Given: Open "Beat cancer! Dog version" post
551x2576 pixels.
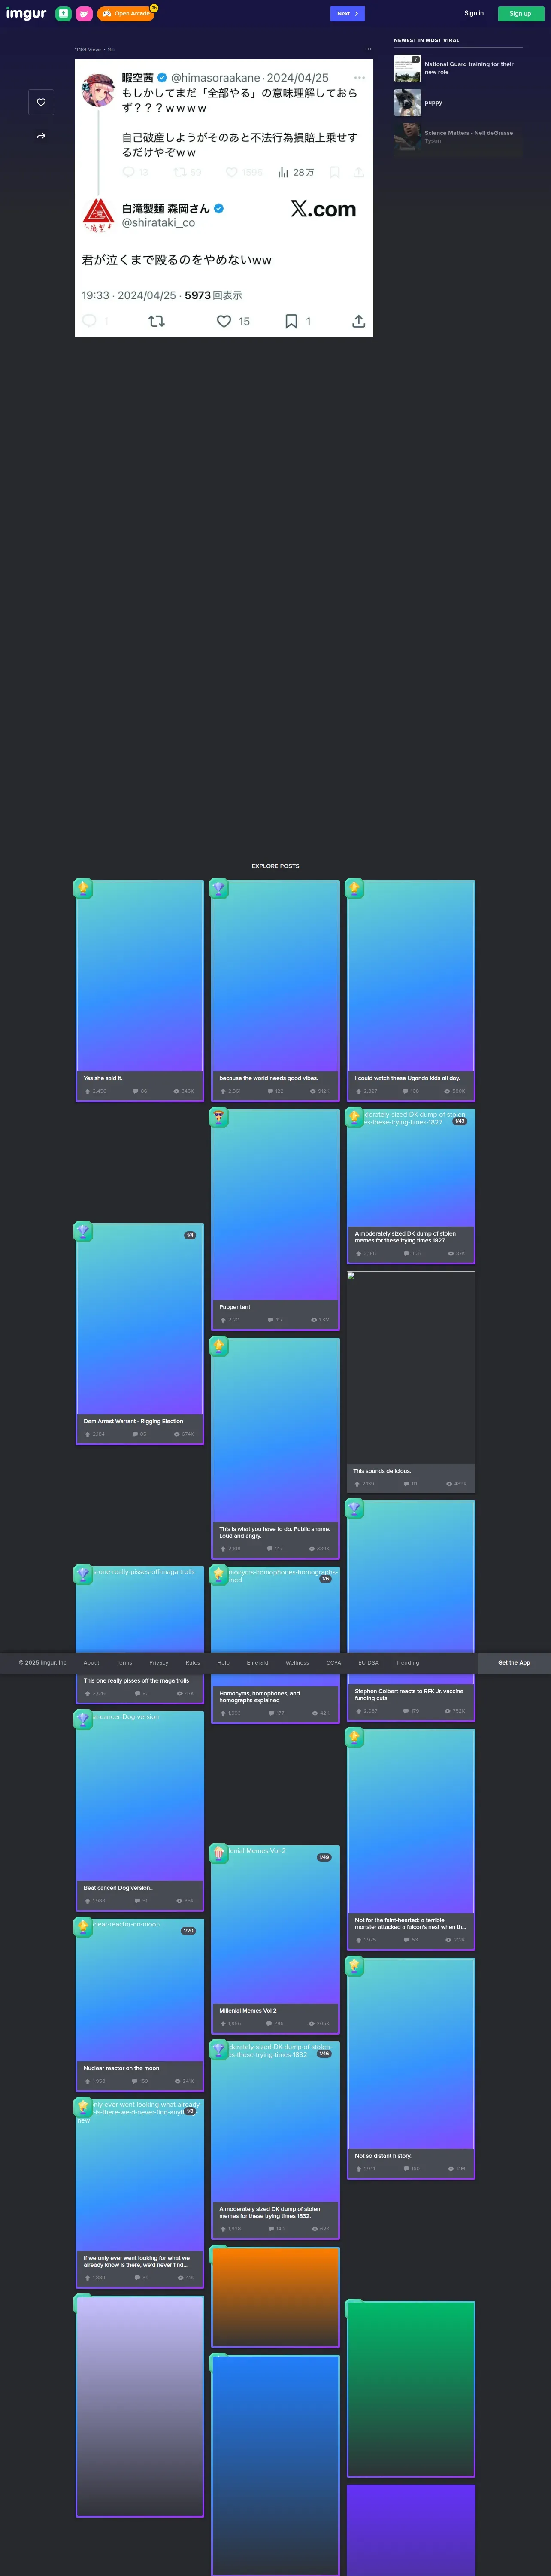Looking at the screenshot, I should 140,1810.
